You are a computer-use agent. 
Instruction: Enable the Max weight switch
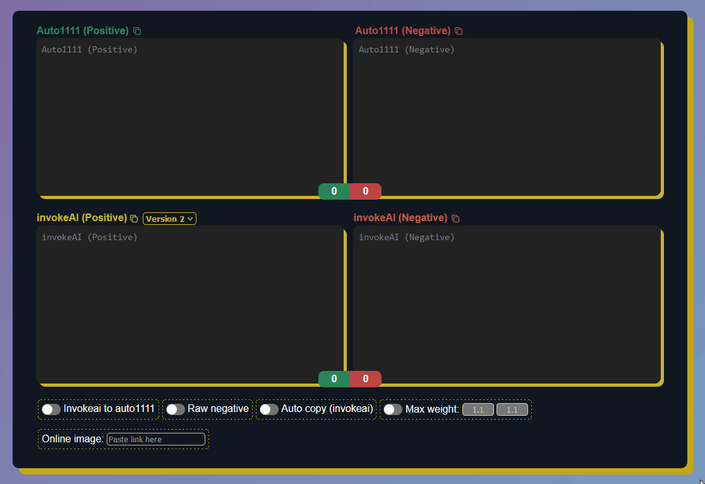[x=393, y=409]
